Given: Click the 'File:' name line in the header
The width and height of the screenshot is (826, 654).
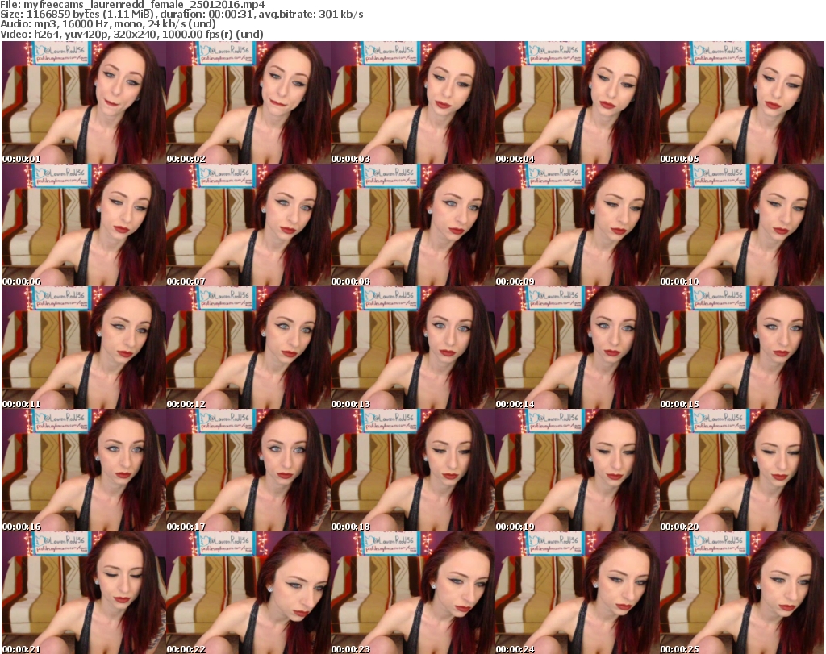Looking at the screenshot, I should 132,5.
